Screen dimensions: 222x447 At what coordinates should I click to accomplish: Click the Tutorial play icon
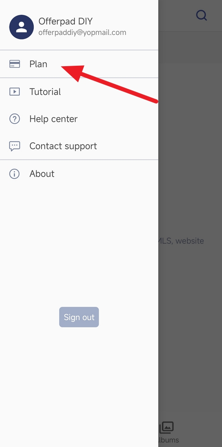[x=14, y=92]
